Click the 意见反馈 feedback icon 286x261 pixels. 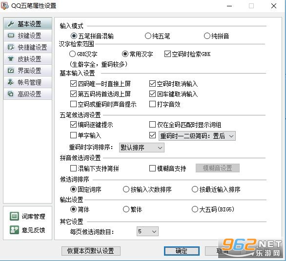pos(14,230)
